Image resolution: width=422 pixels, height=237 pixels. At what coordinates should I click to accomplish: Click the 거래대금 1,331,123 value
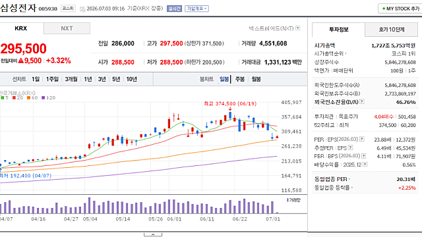click(278, 63)
